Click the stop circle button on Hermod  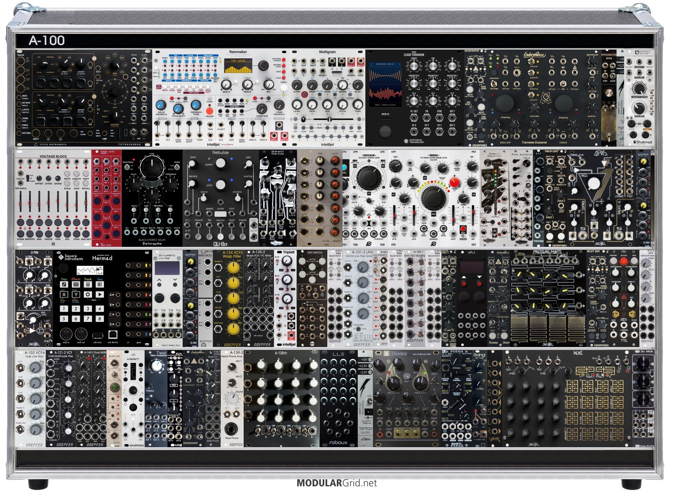coord(88,294)
